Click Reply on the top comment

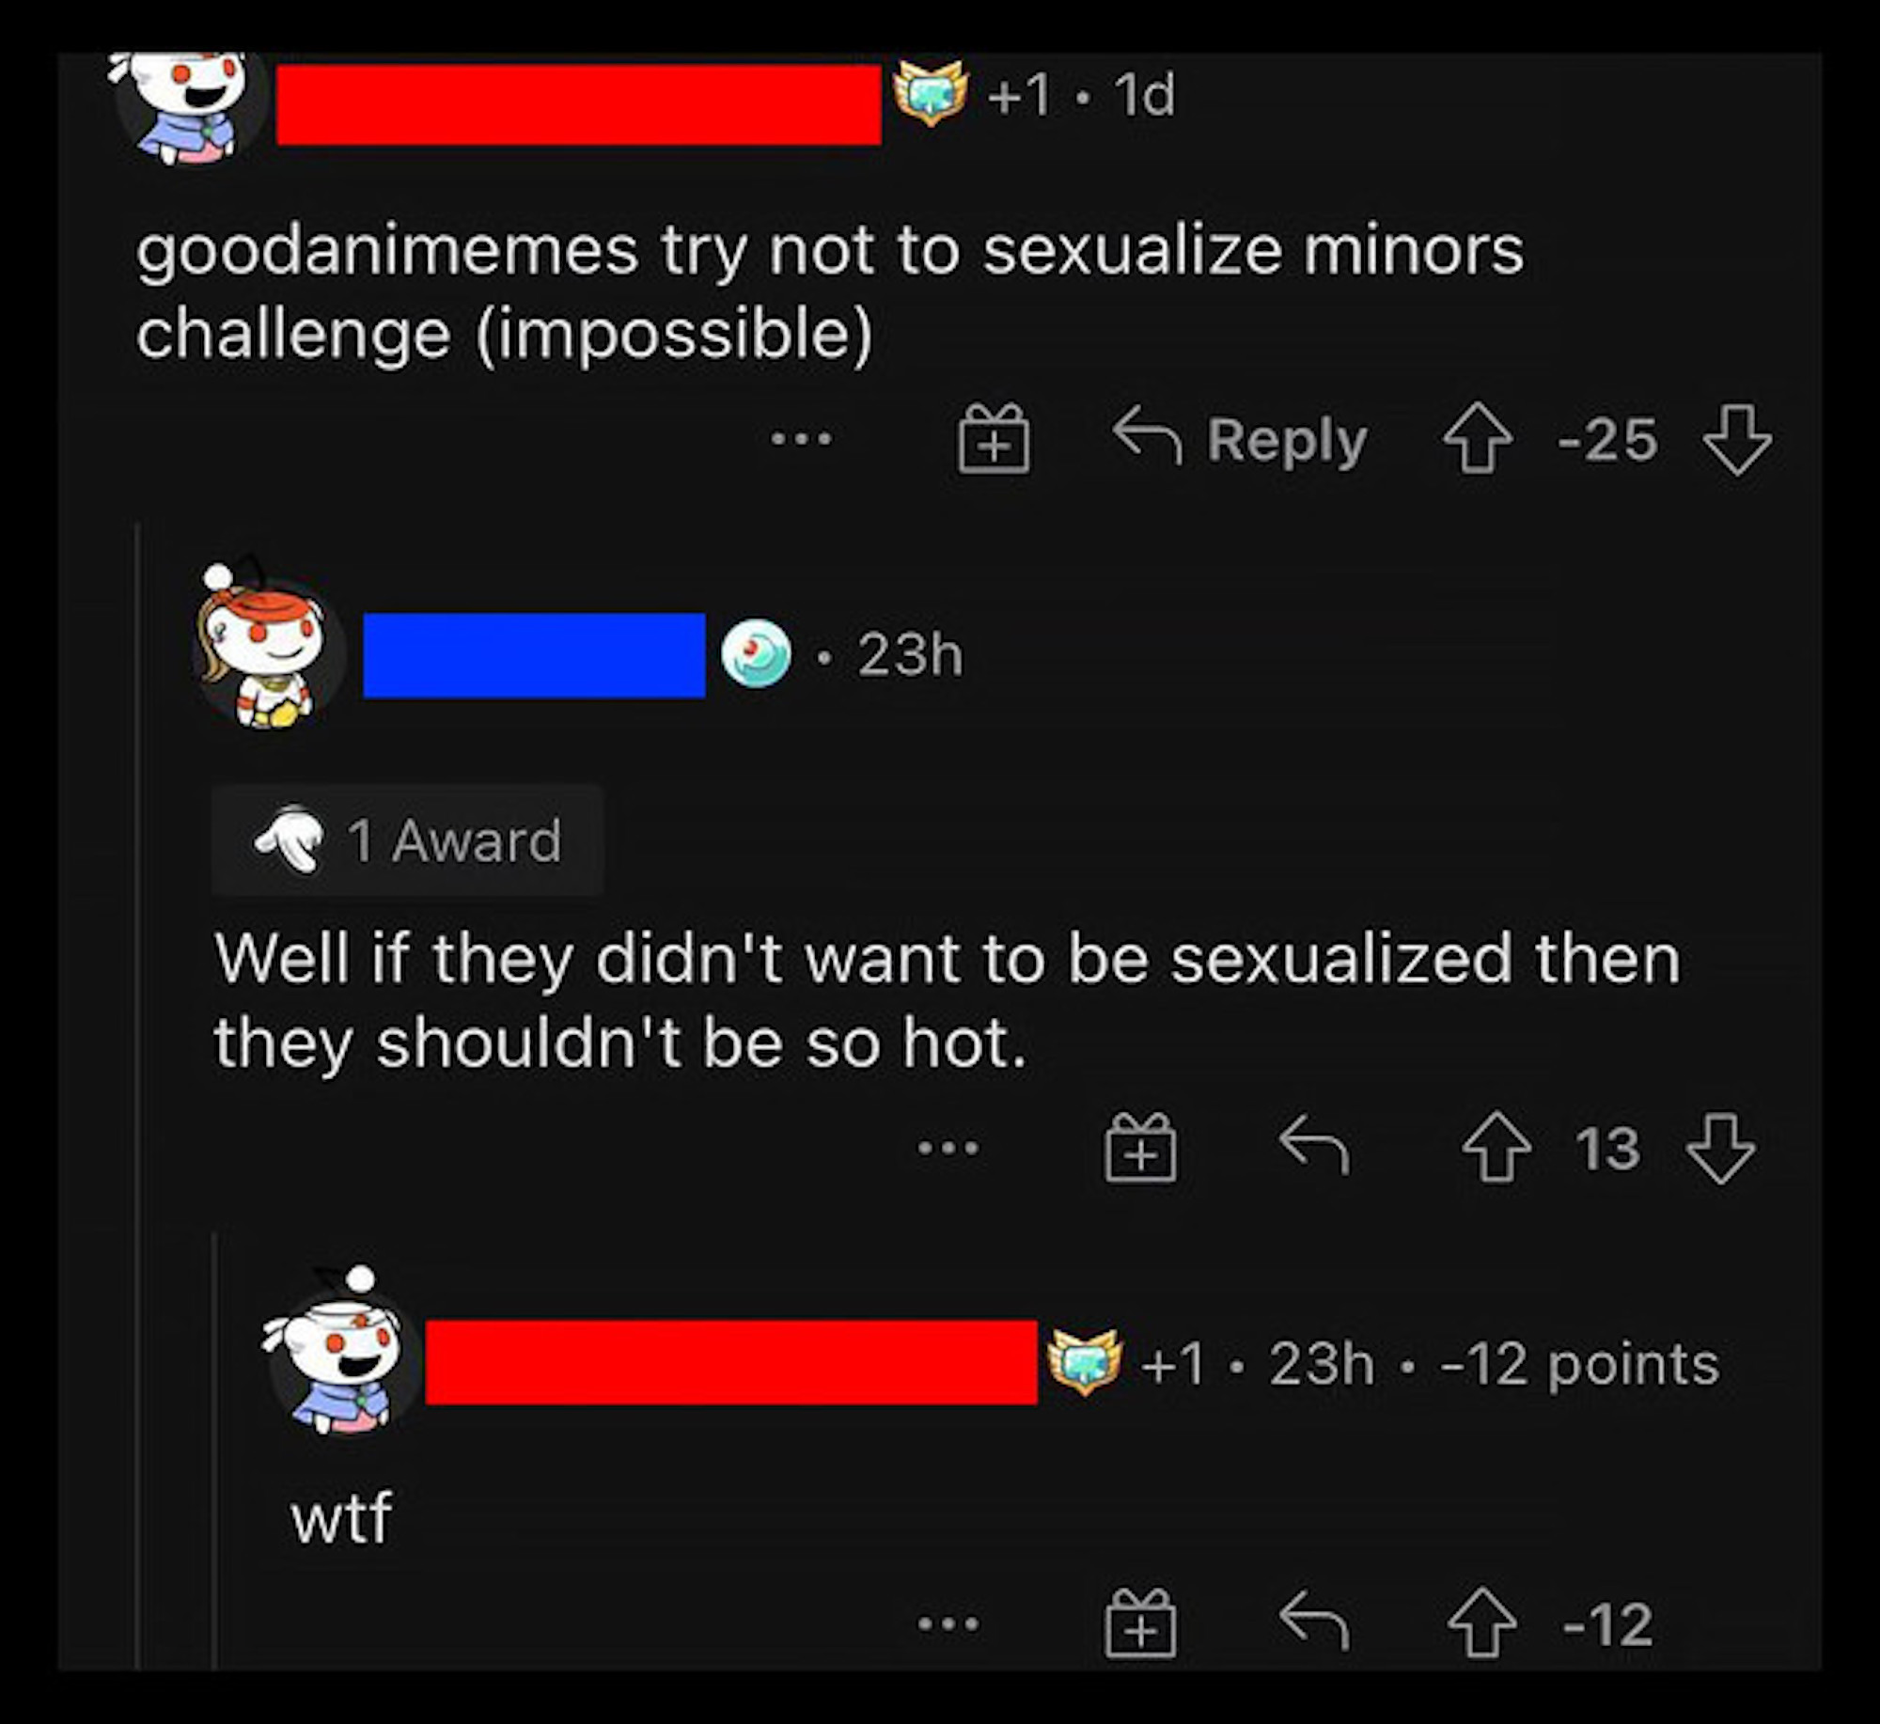click(x=1241, y=439)
